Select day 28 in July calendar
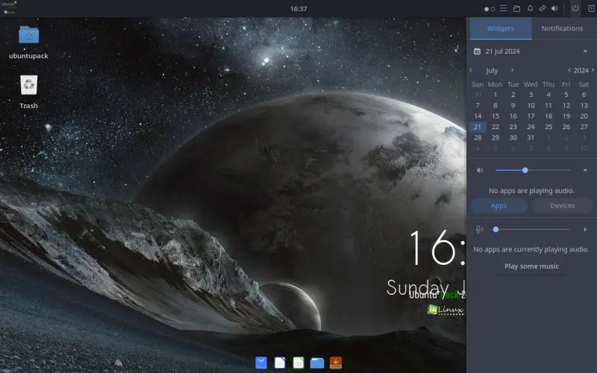The image size is (597, 373). tap(478, 137)
